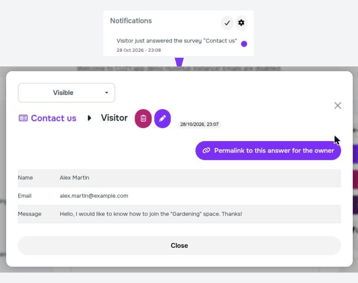
Task: Click the survey form icon beside Contact us
Action: click(x=23, y=118)
